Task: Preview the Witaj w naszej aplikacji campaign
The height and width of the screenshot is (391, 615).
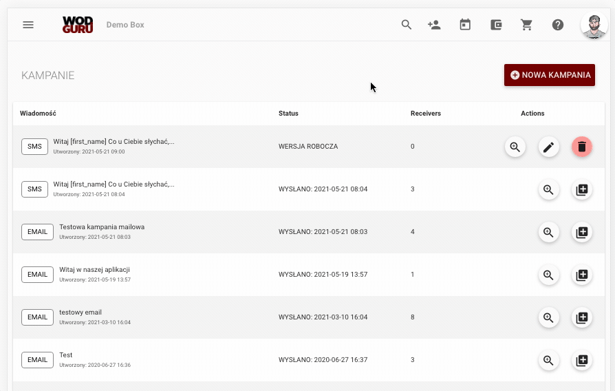Action: tap(548, 275)
